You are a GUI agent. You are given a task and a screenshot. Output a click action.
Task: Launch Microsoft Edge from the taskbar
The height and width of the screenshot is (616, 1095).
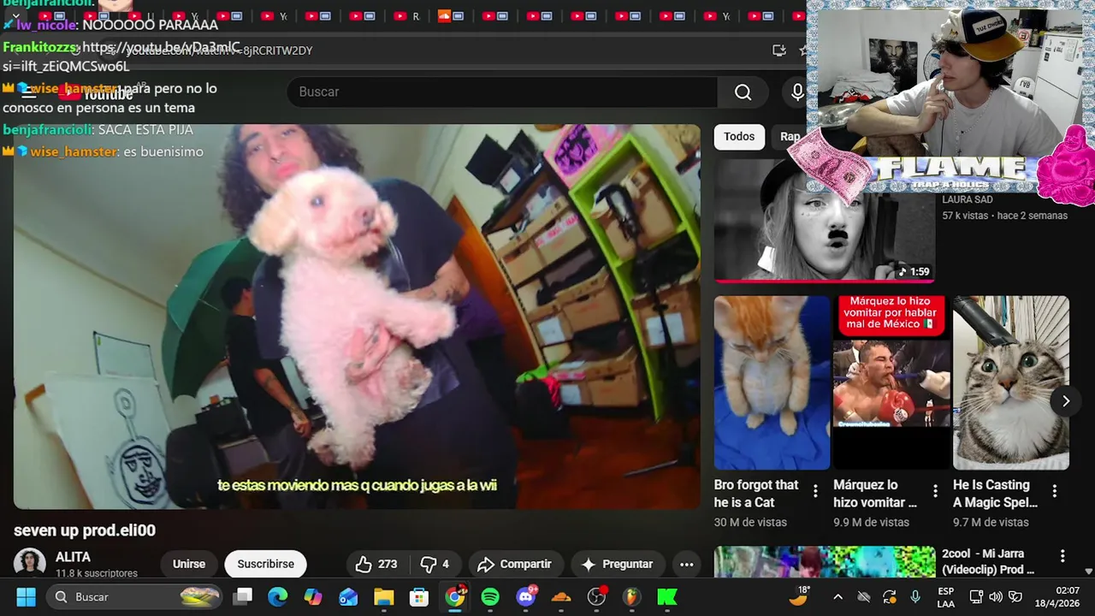pyautogui.click(x=278, y=596)
